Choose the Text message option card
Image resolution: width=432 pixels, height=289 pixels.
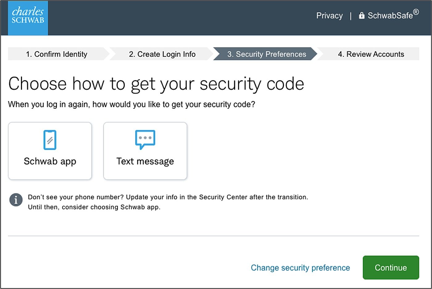145,151
